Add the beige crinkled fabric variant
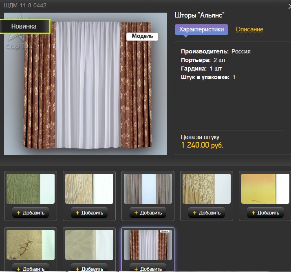The width and height of the screenshot is (291, 272). (89, 213)
